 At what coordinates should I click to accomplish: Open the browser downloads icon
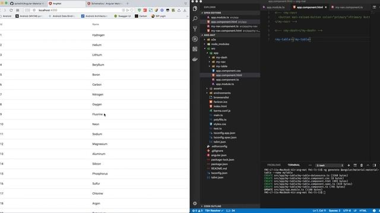185,11
